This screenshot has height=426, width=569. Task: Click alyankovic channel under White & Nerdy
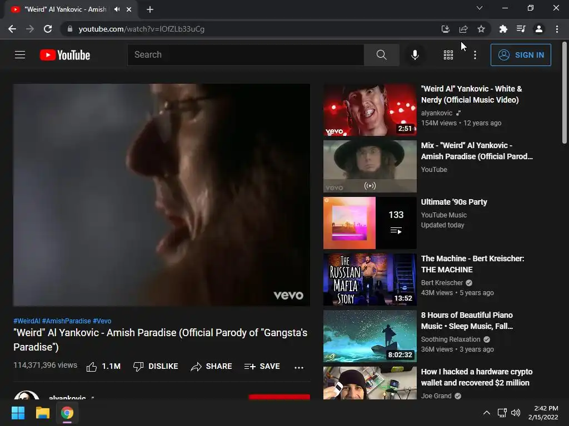(x=437, y=113)
